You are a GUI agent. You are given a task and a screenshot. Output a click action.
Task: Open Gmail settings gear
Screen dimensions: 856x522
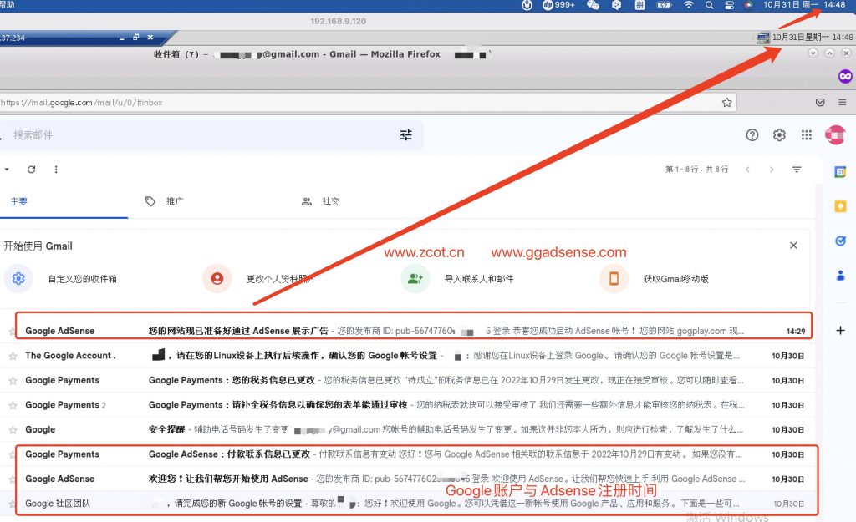coord(779,134)
